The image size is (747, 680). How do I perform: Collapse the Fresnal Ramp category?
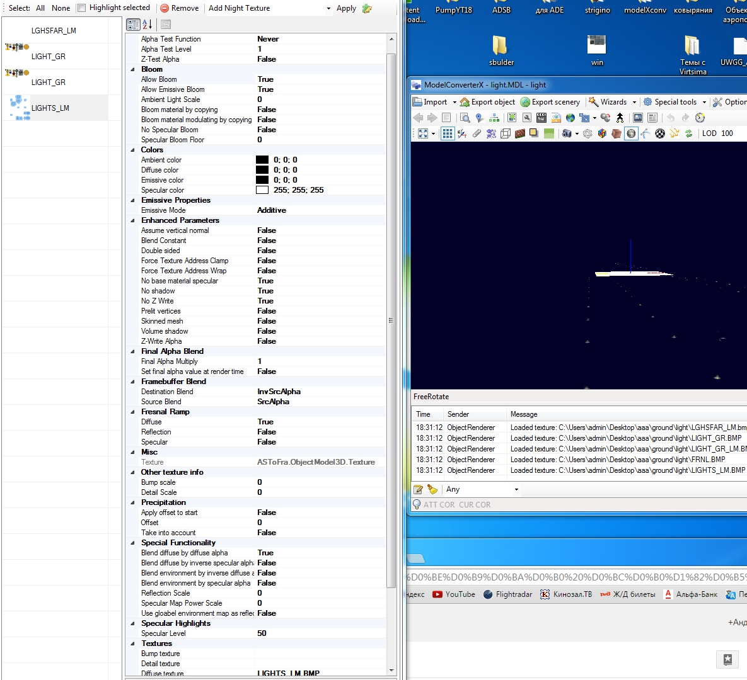(133, 412)
